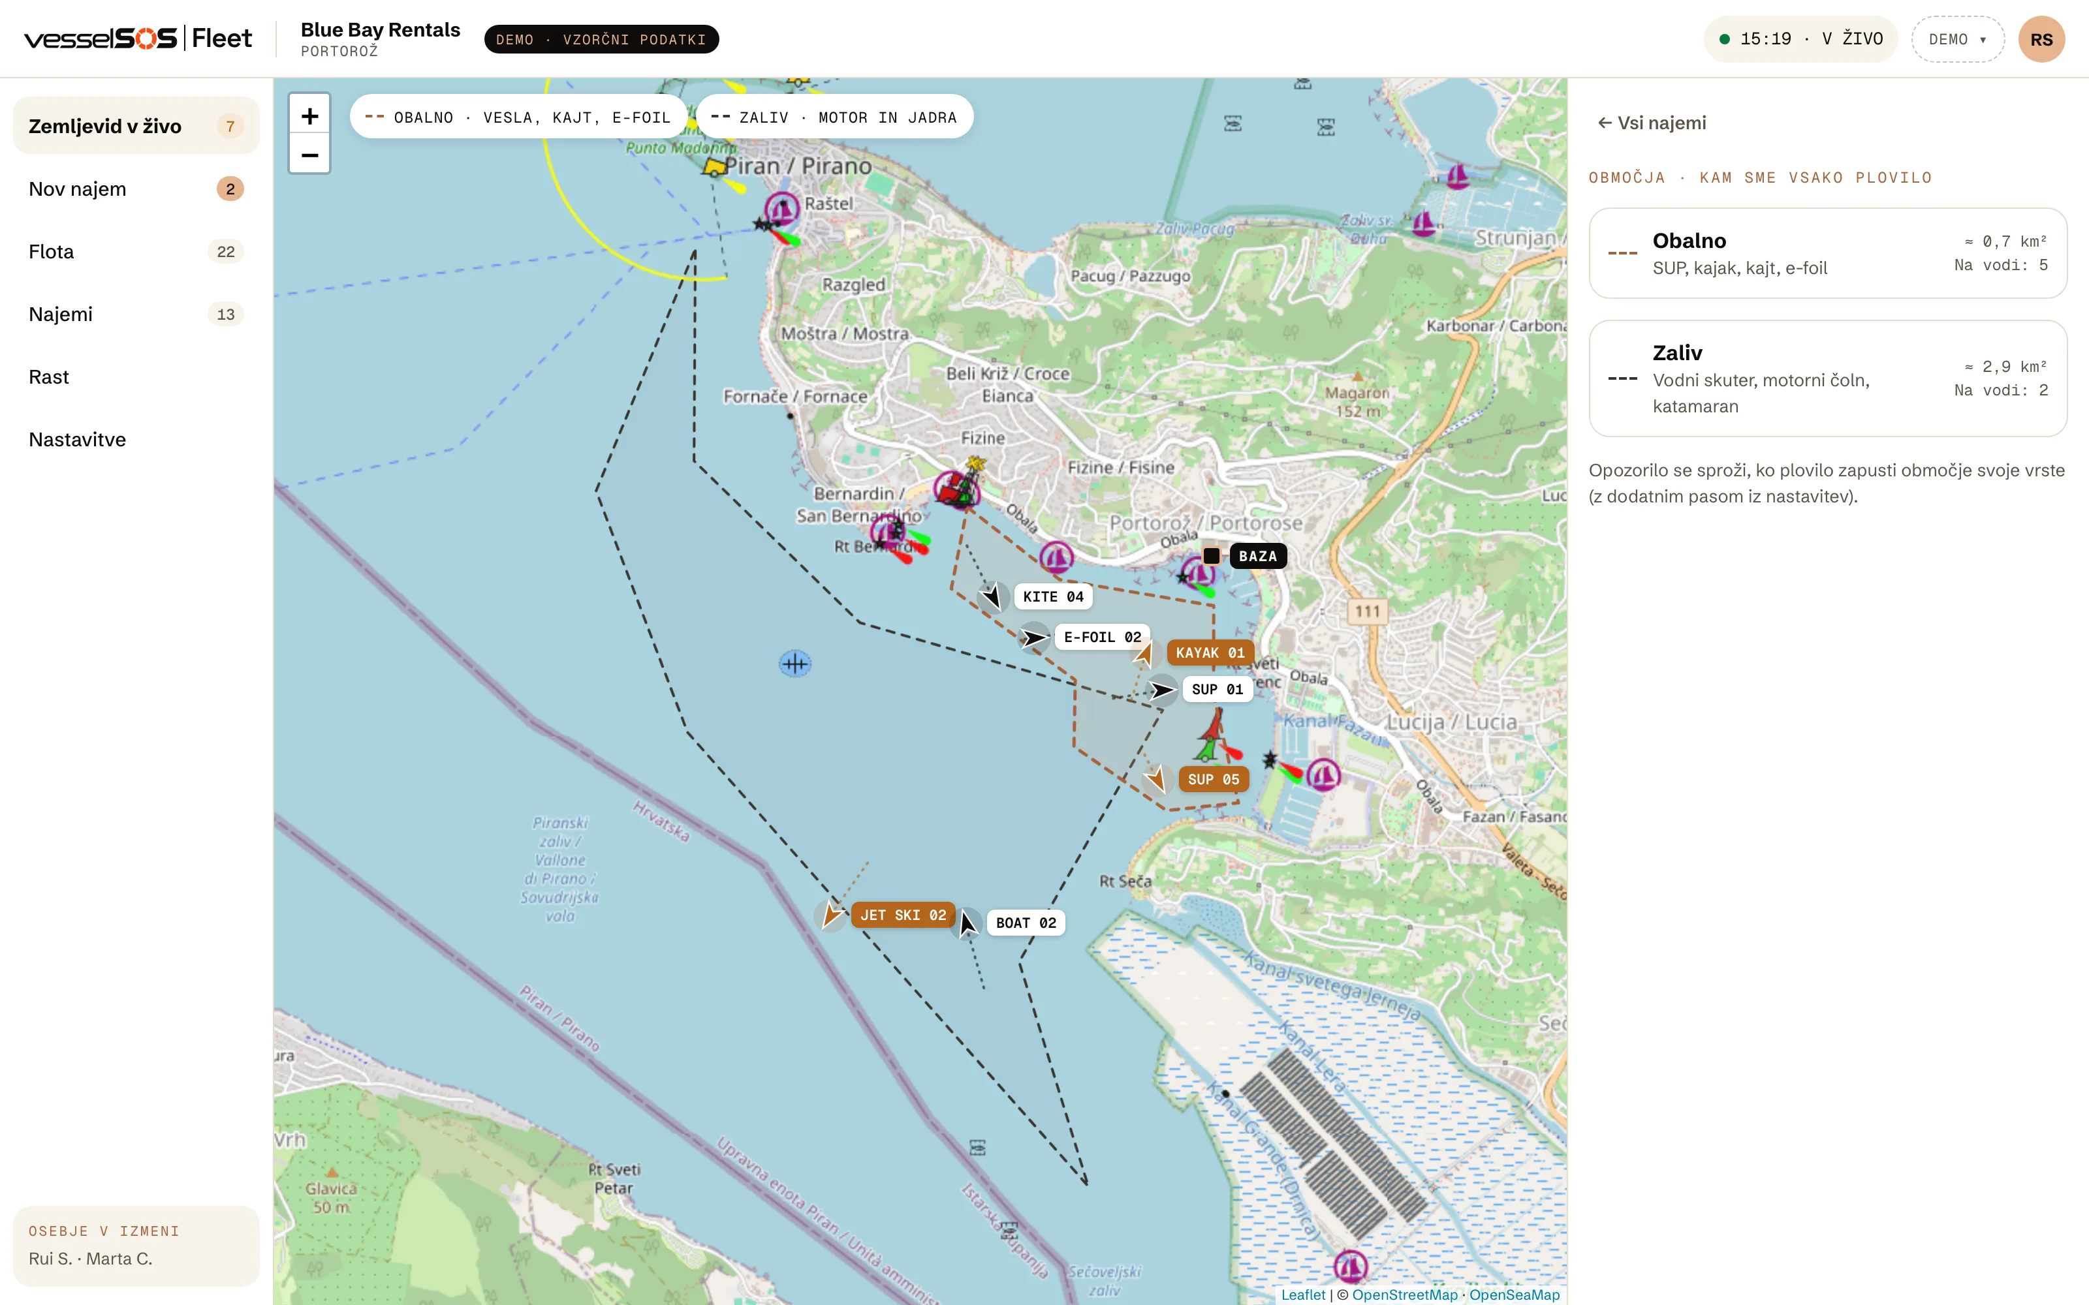Click the BAZA label
This screenshot has height=1305, width=2089.
[1258, 556]
